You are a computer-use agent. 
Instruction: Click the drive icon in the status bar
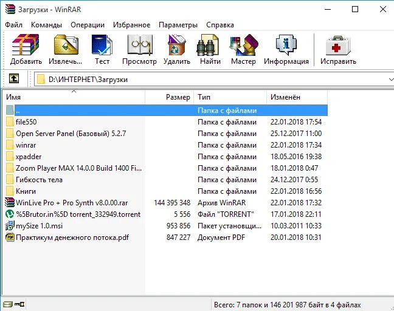[x=7, y=304]
